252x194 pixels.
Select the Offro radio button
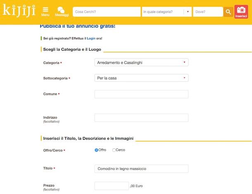pyautogui.click(x=96, y=150)
